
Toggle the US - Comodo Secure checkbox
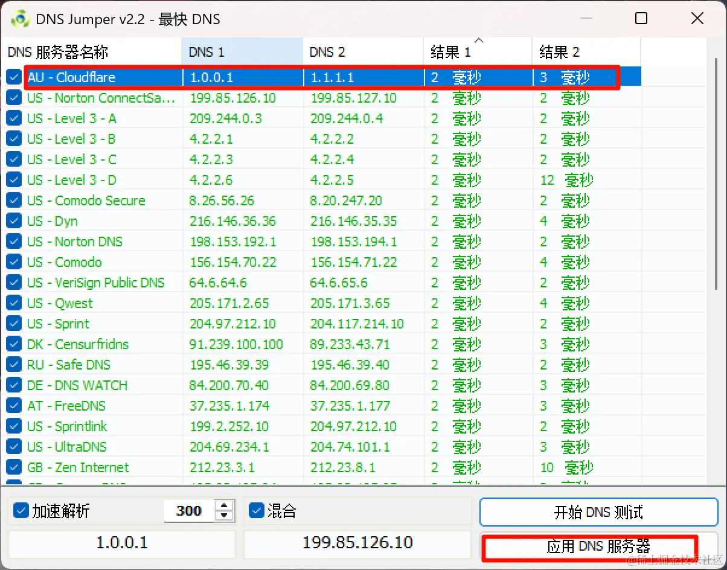[14, 200]
